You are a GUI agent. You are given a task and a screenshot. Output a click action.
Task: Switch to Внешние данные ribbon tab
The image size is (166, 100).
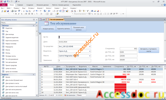[x=43, y=5]
